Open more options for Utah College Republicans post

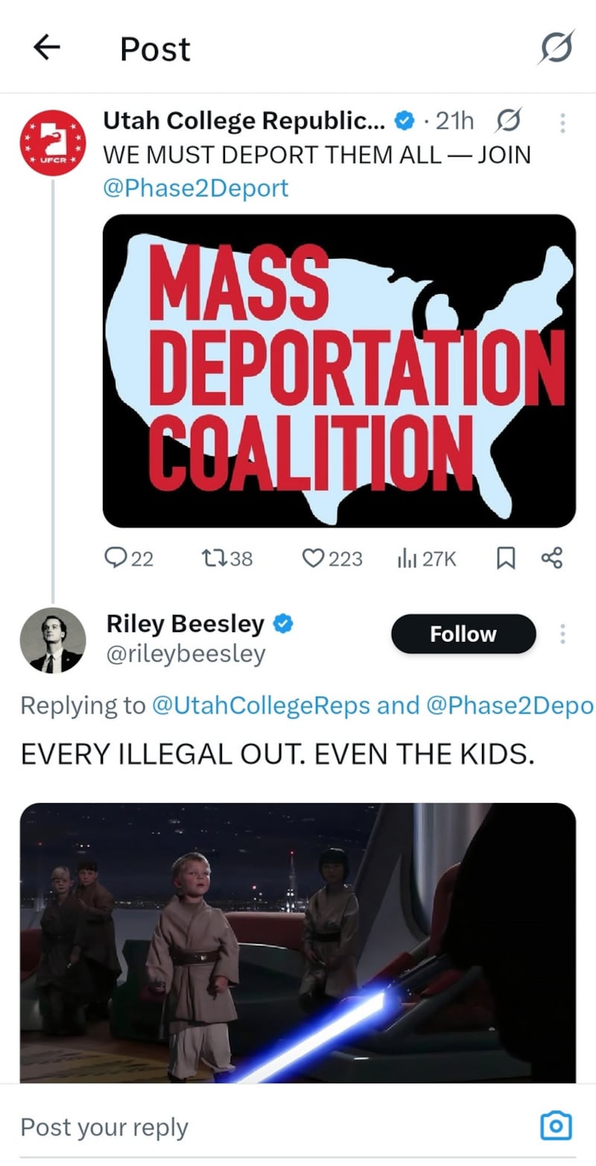[562, 122]
